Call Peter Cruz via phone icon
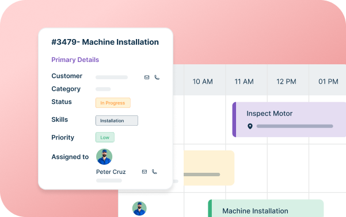 154,172
